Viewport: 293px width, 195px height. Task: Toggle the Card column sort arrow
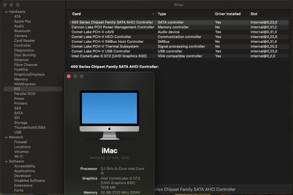pos(153,14)
